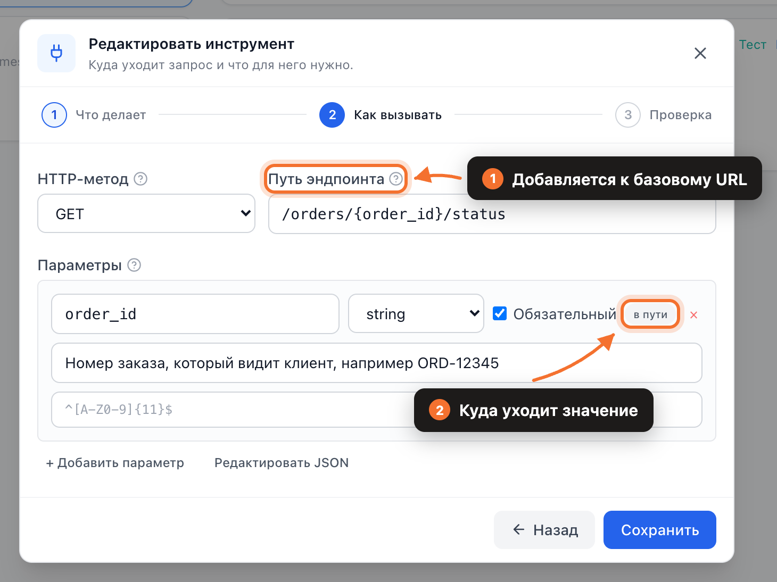Uncheck the Обязательный checkbox
Image resolution: width=777 pixels, height=582 pixels.
[x=500, y=313]
